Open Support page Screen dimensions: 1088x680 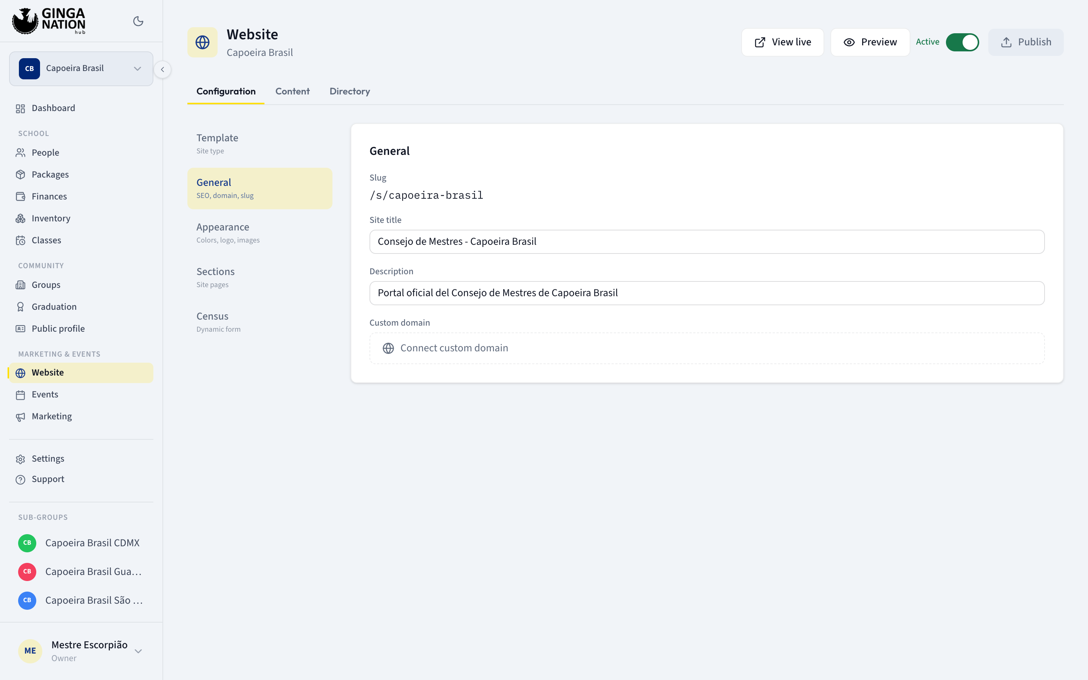[x=81, y=479]
